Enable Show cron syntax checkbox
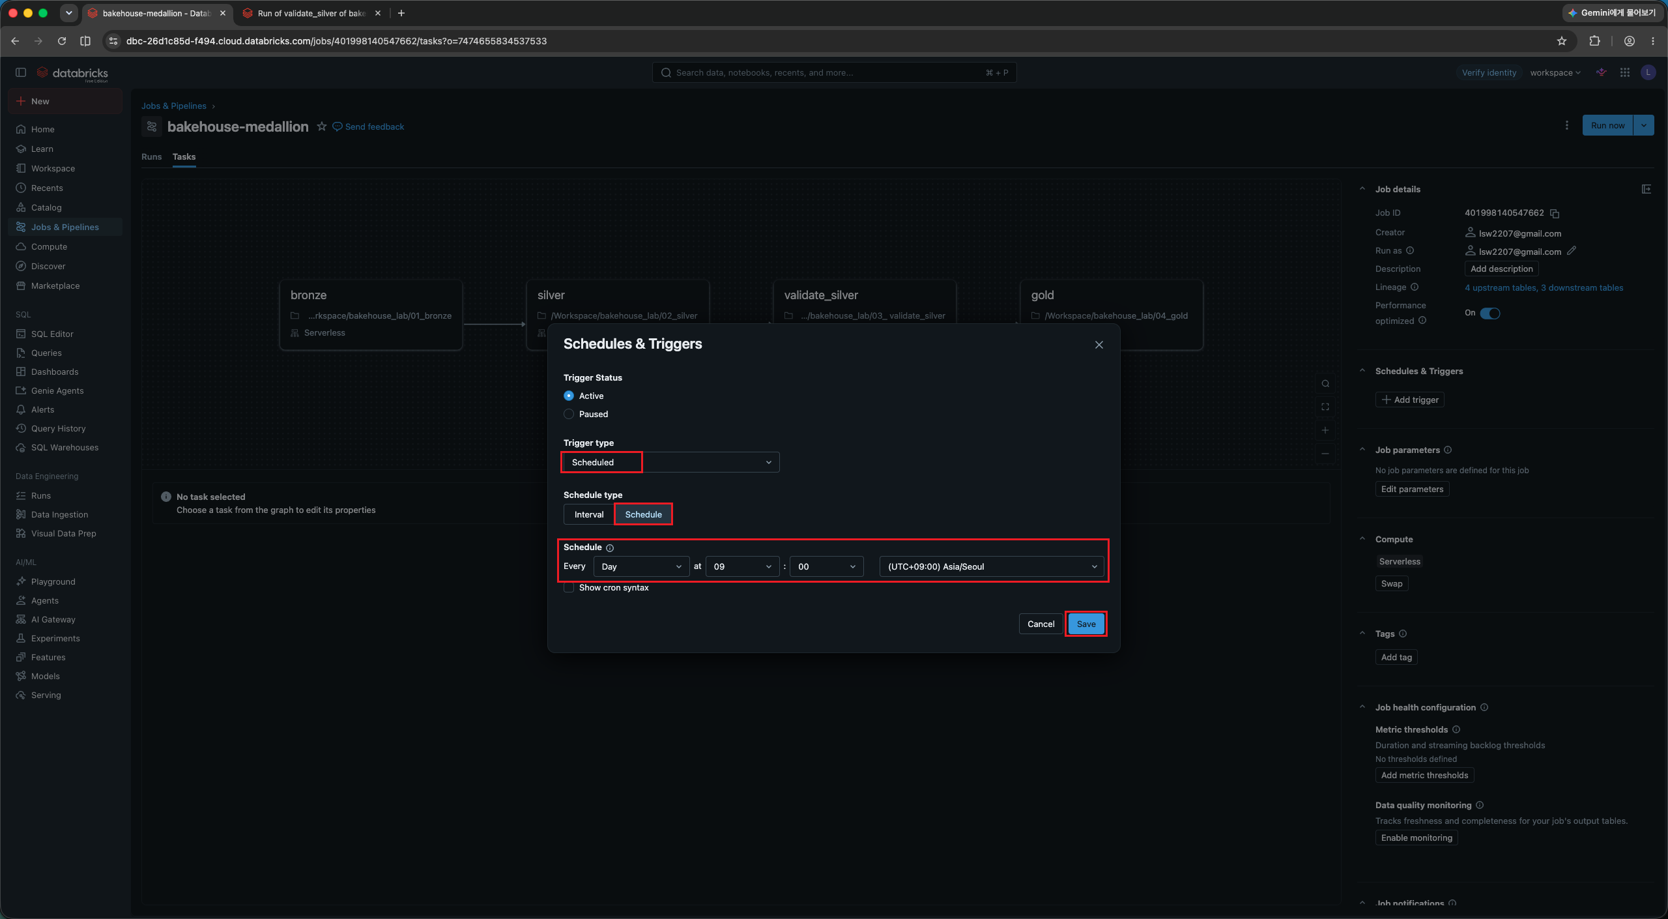This screenshot has width=1668, height=919. tap(569, 587)
